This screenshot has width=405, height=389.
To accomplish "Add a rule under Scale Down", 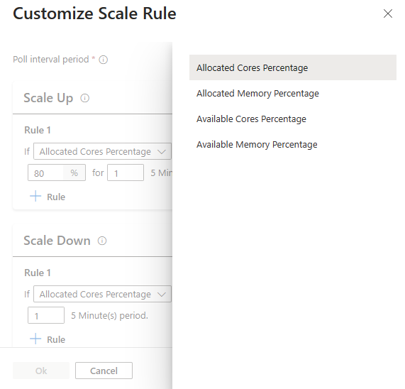I will [48, 339].
